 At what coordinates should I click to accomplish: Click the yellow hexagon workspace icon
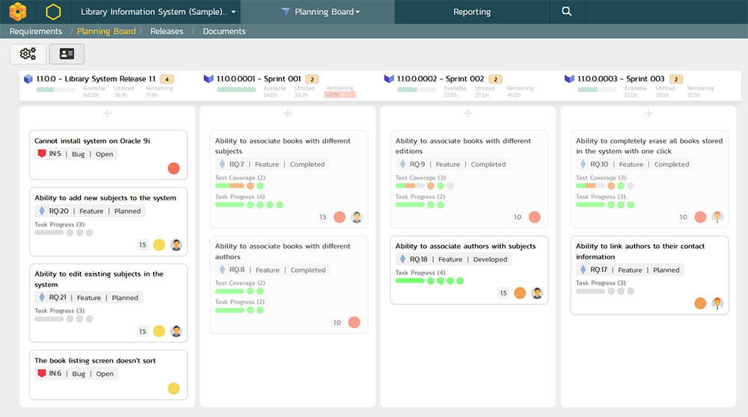53,12
